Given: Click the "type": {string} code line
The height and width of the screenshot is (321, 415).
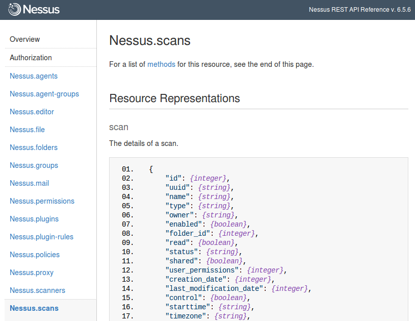Looking at the screenshot, I should (x=199, y=206).
